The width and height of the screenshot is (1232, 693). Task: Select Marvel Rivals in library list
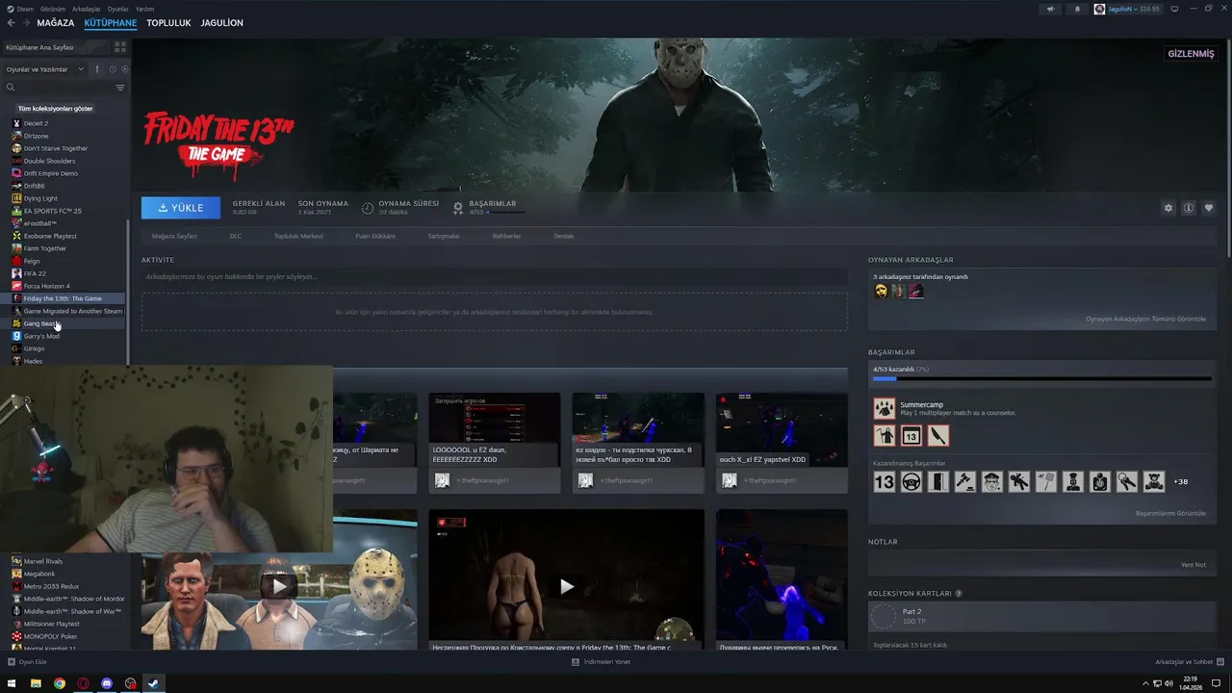(x=42, y=561)
